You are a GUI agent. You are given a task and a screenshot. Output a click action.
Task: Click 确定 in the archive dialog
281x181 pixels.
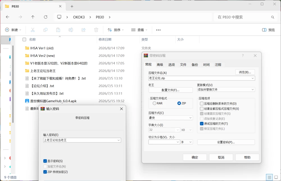click(x=195, y=157)
